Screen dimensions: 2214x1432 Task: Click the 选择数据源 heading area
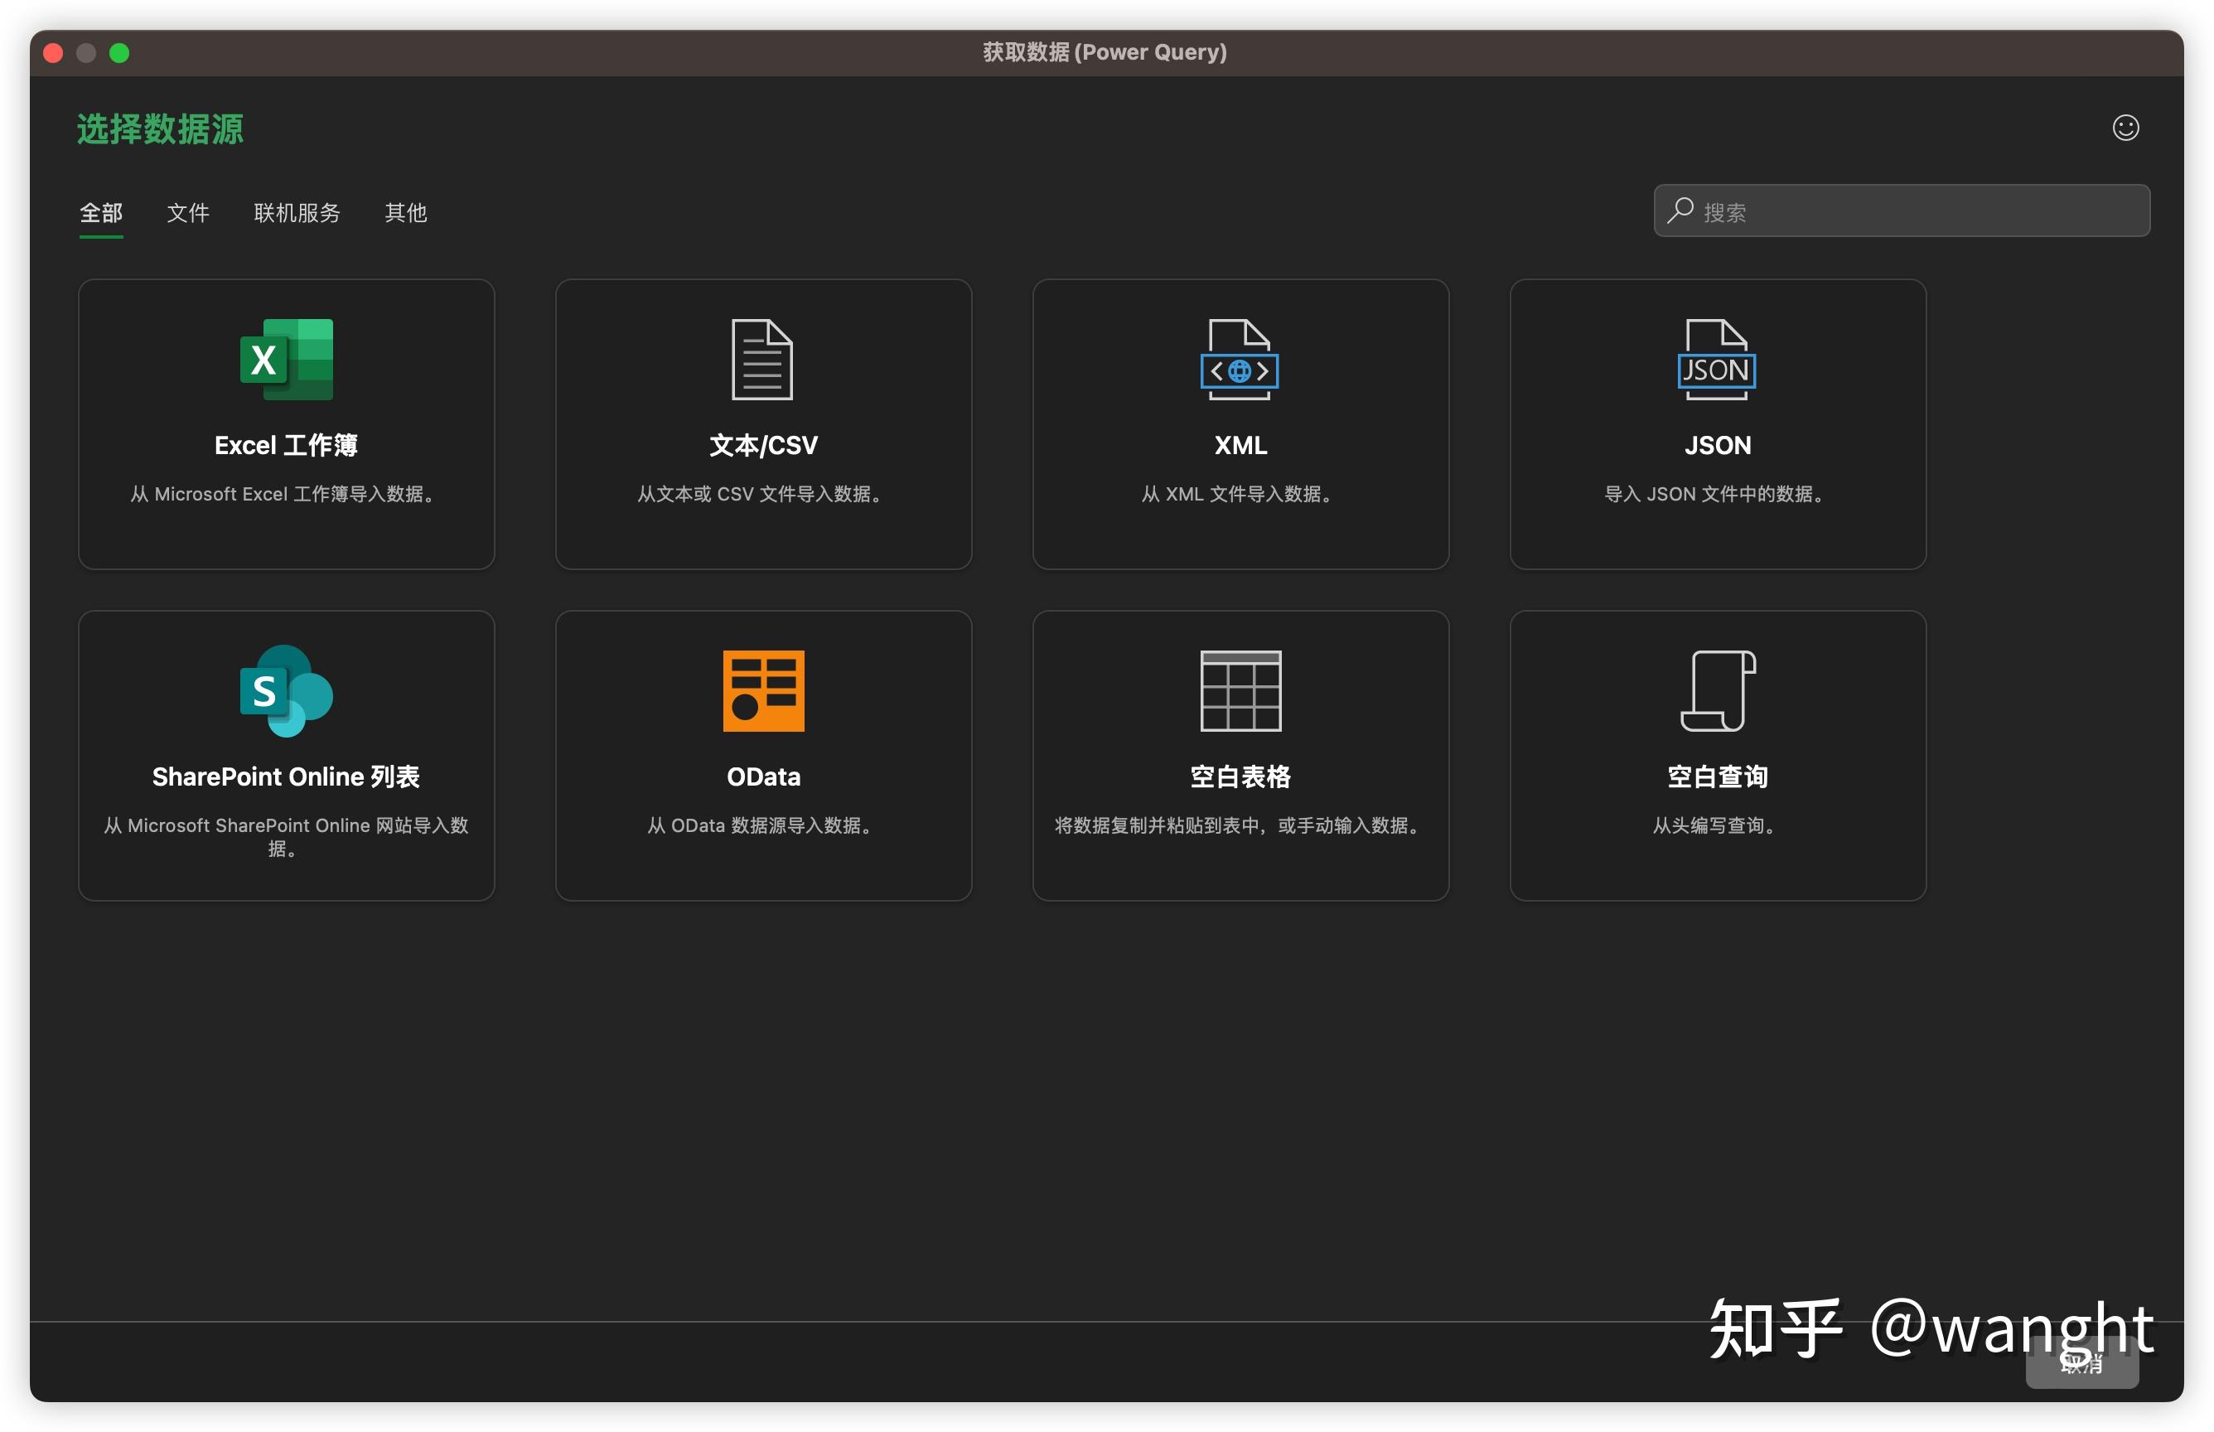click(159, 128)
